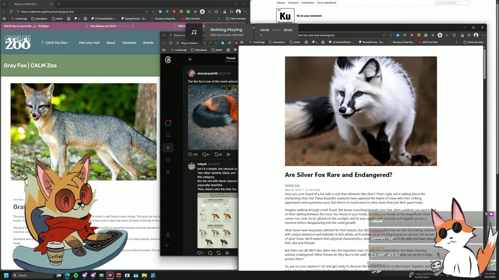Show the previous CALM Zoo banner announcement
The width and height of the screenshot is (499, 280).
pos(87,26)
